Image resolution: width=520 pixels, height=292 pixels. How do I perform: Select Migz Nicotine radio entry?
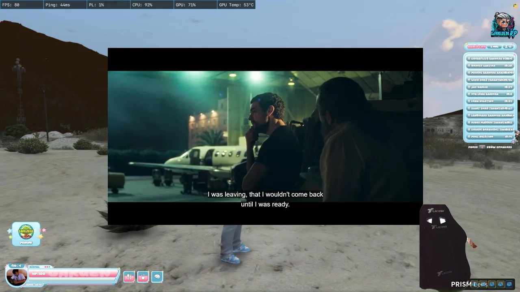pyautogui.click(x=490, y=137)
